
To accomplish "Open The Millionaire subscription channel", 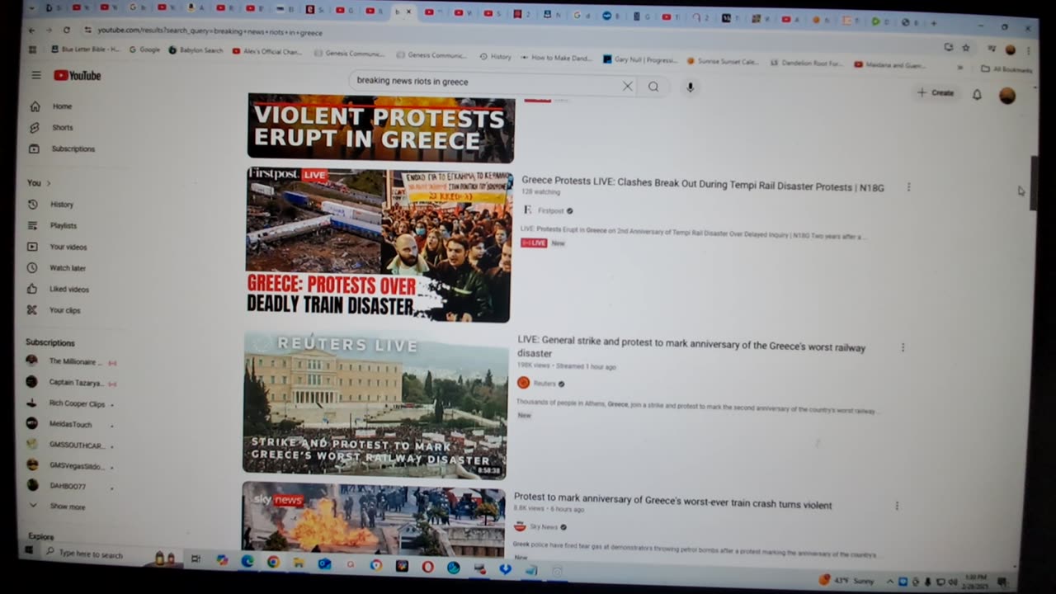I will pos(71,361).
